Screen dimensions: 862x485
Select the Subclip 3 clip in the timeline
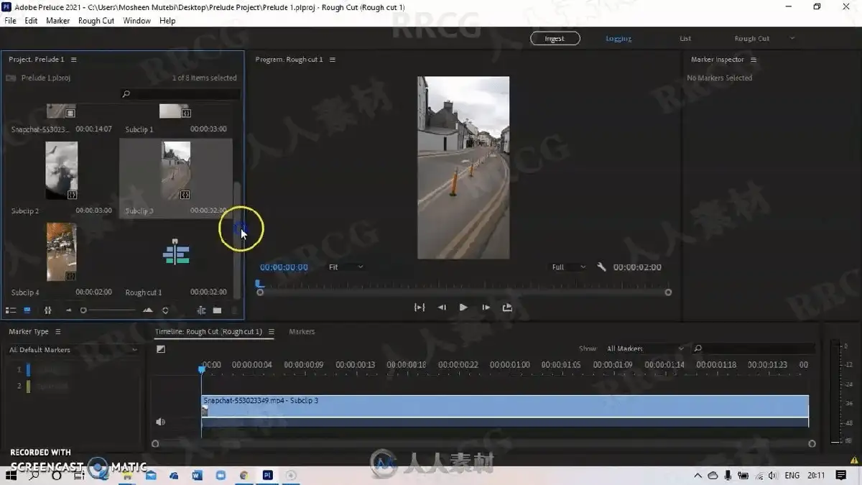point(504,411)
